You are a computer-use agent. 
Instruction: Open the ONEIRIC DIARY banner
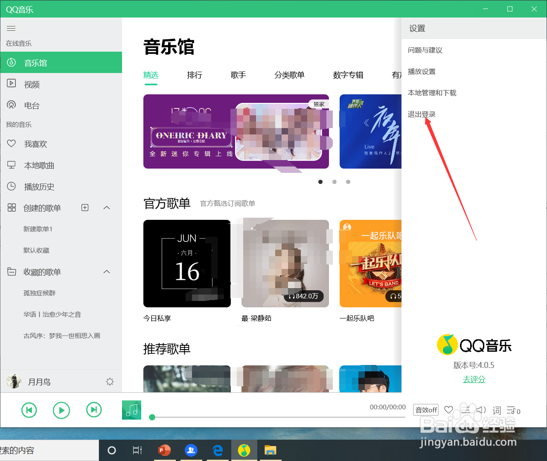pyautogui.click(x=236, y=131)
